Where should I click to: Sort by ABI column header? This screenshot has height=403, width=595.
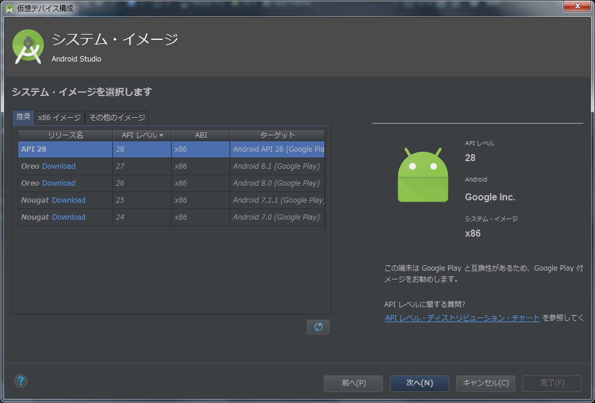(201, 135)
